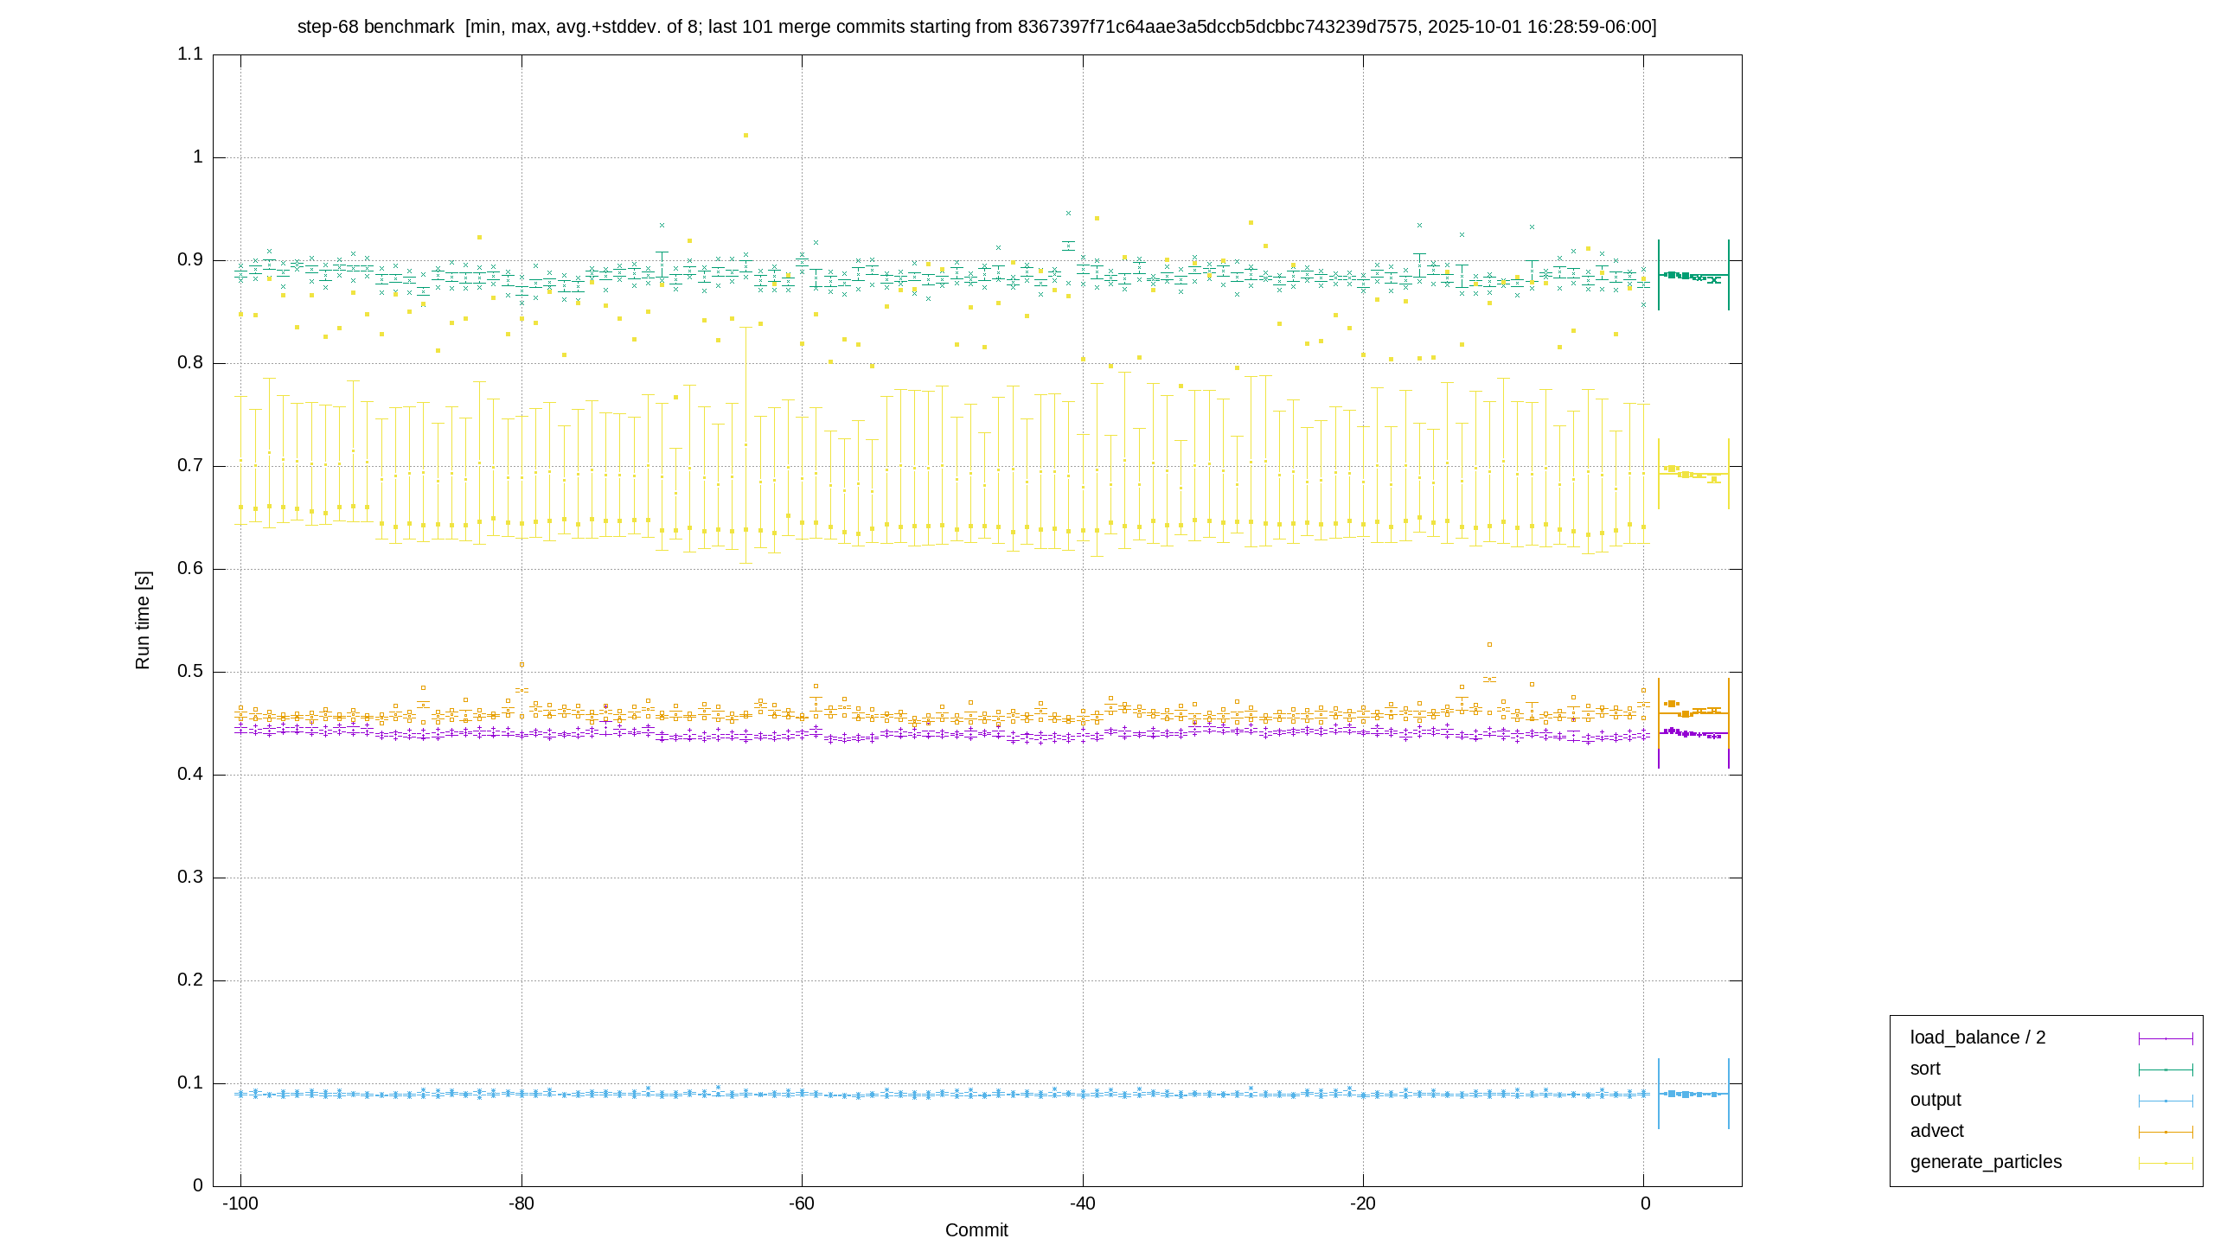Click the orange advect outlier above 0.5 near commit -11
Screen dimensions: 2214x1245
coord(1489,644)
